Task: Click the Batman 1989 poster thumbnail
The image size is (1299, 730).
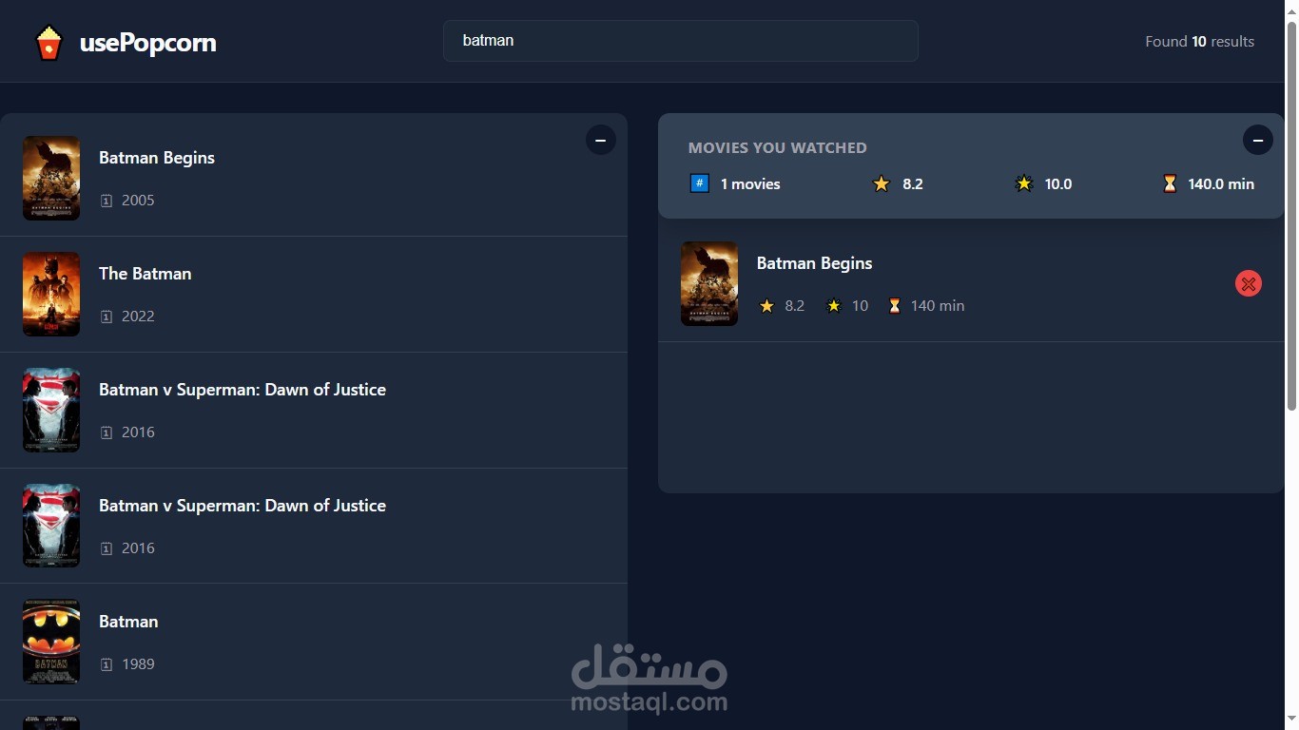Action: 51,642
